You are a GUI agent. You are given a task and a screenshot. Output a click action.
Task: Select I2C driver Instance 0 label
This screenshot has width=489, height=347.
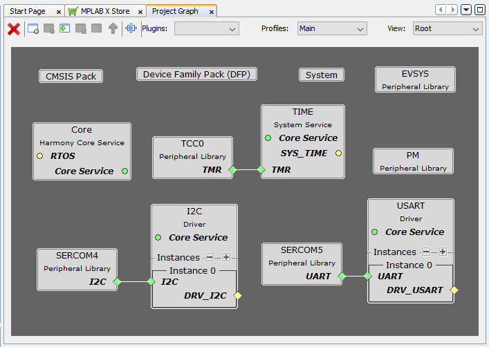(192, 270)
